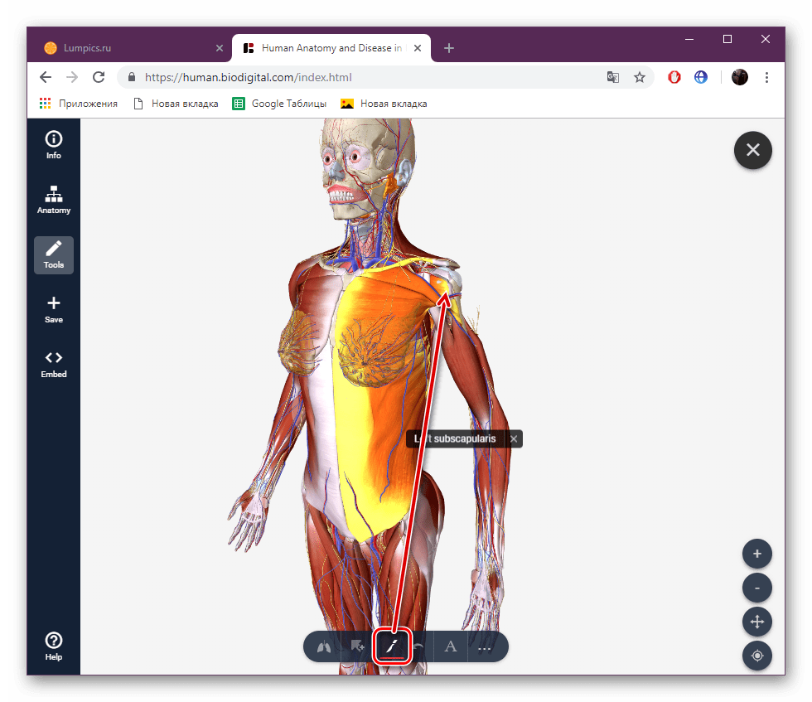This screenshot has height=702, width=812.
Task: Open the lungs anatomy view tool
Action: tap(322, 646)
